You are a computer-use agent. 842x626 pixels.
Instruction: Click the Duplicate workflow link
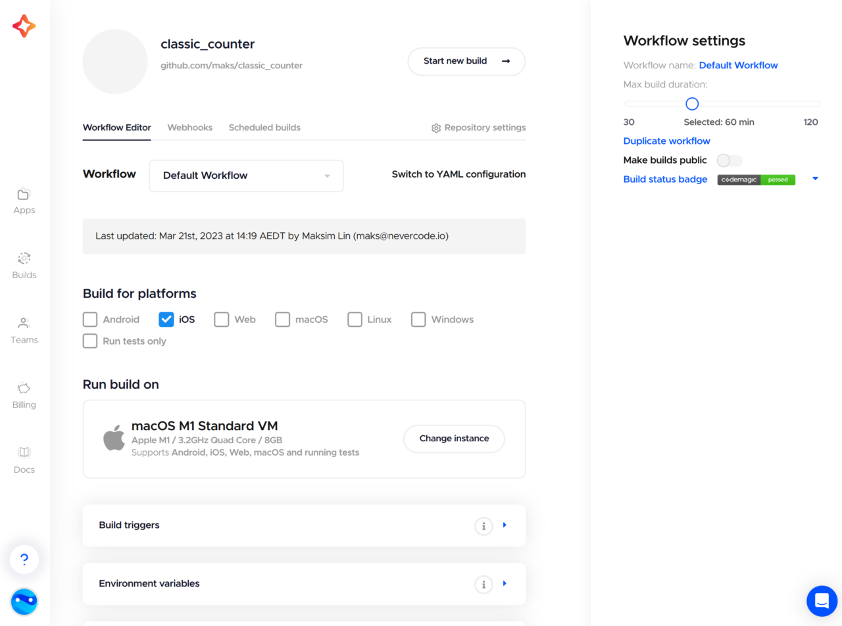666,141
